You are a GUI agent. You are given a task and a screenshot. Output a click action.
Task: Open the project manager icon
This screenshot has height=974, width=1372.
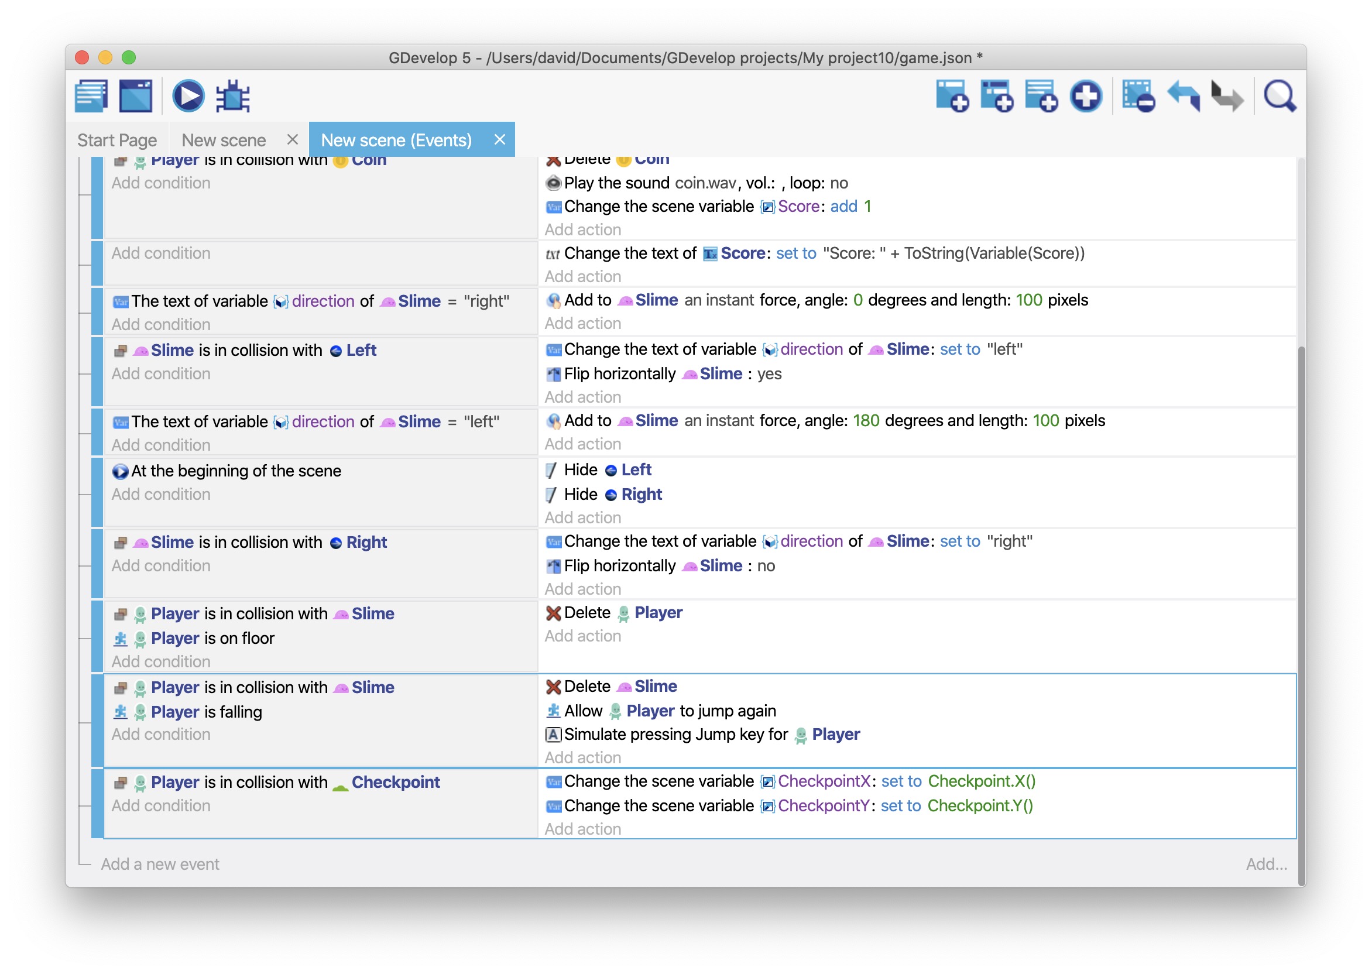pyautogui.click(x=91, y=96)
